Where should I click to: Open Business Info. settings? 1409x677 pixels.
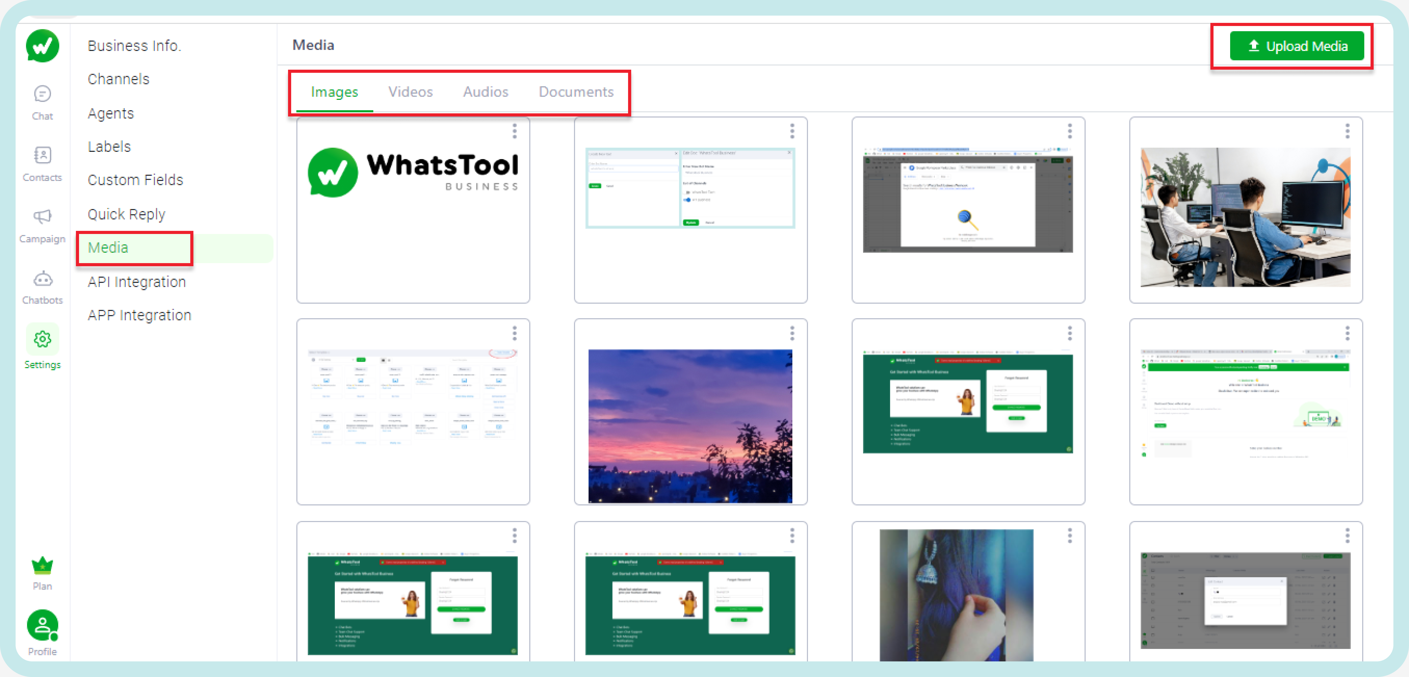135,46
